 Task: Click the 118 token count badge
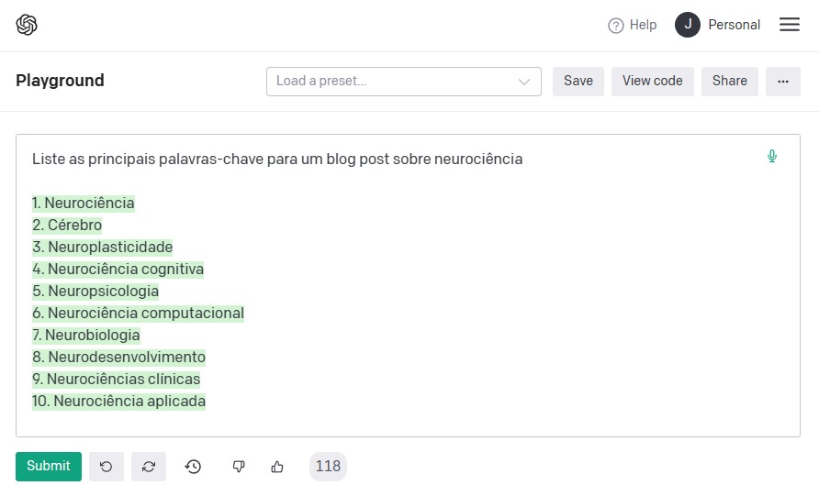coord(328,466)
